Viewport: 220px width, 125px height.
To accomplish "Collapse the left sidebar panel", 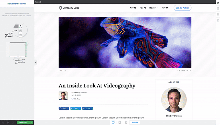I will click(x=35, y=62).
